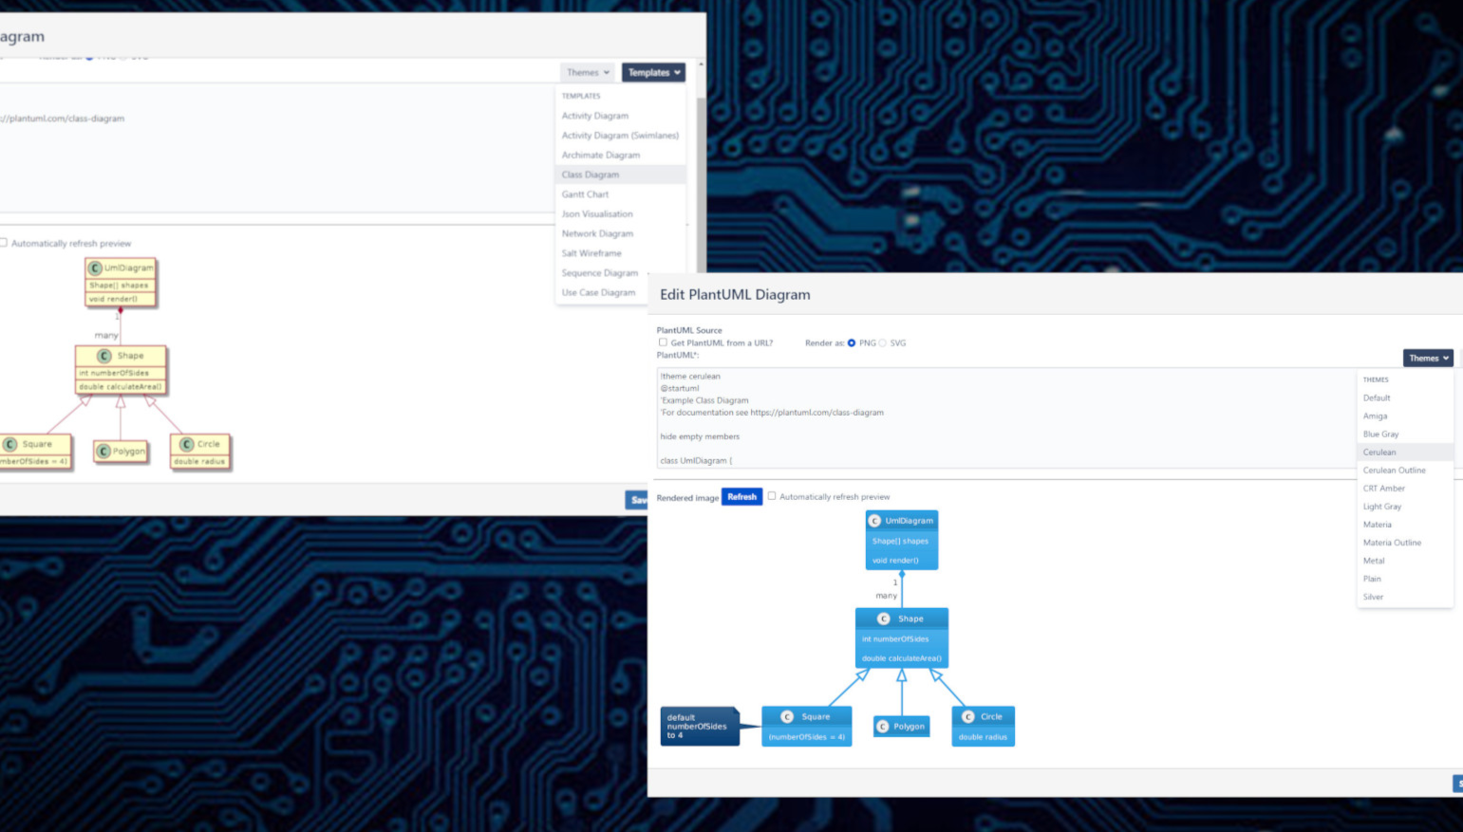
Task: Open the dark Themes dropdown in right dialog
Action: point(1428,358)
